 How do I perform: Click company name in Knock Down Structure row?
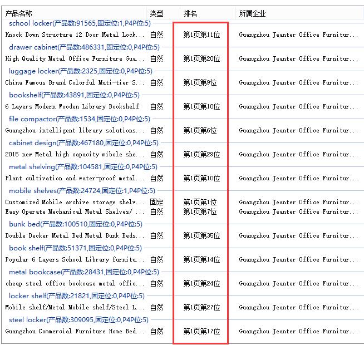pos(298,35)
